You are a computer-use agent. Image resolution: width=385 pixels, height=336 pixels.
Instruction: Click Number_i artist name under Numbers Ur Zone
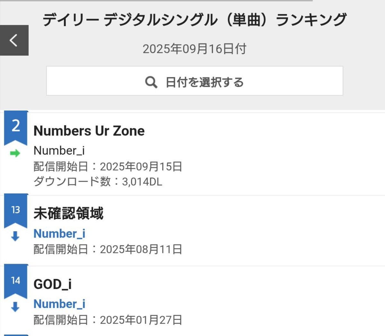point(59,151)
